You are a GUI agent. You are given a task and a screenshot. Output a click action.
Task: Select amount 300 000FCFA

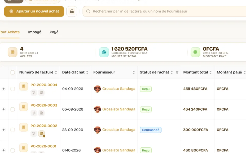(x=196, y=130)
